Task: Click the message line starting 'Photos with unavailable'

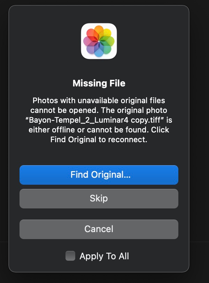Action: click(99, 101)
